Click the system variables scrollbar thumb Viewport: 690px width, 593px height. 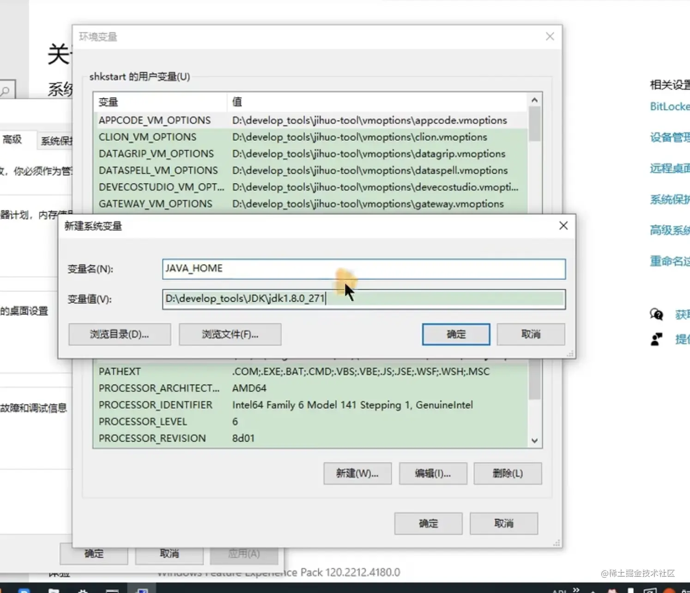click(534, 381)
